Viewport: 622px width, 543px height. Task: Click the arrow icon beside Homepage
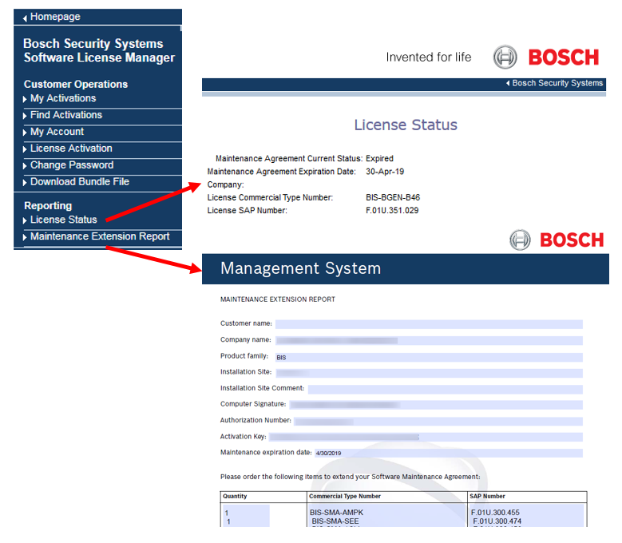(25, 18)
